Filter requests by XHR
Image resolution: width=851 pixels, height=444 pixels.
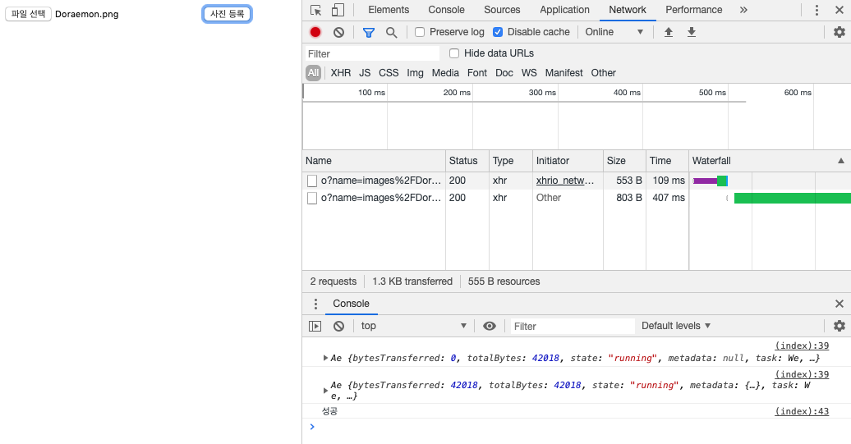click(x=341, y=73)
